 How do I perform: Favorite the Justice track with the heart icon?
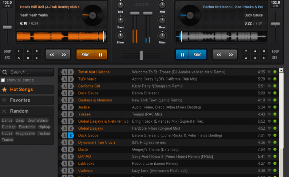270,107
